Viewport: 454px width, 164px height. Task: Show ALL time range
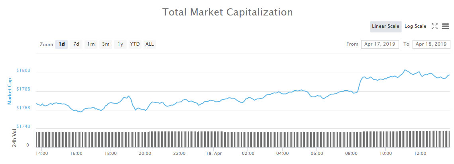pyautogui.click(x=149, y=44)
